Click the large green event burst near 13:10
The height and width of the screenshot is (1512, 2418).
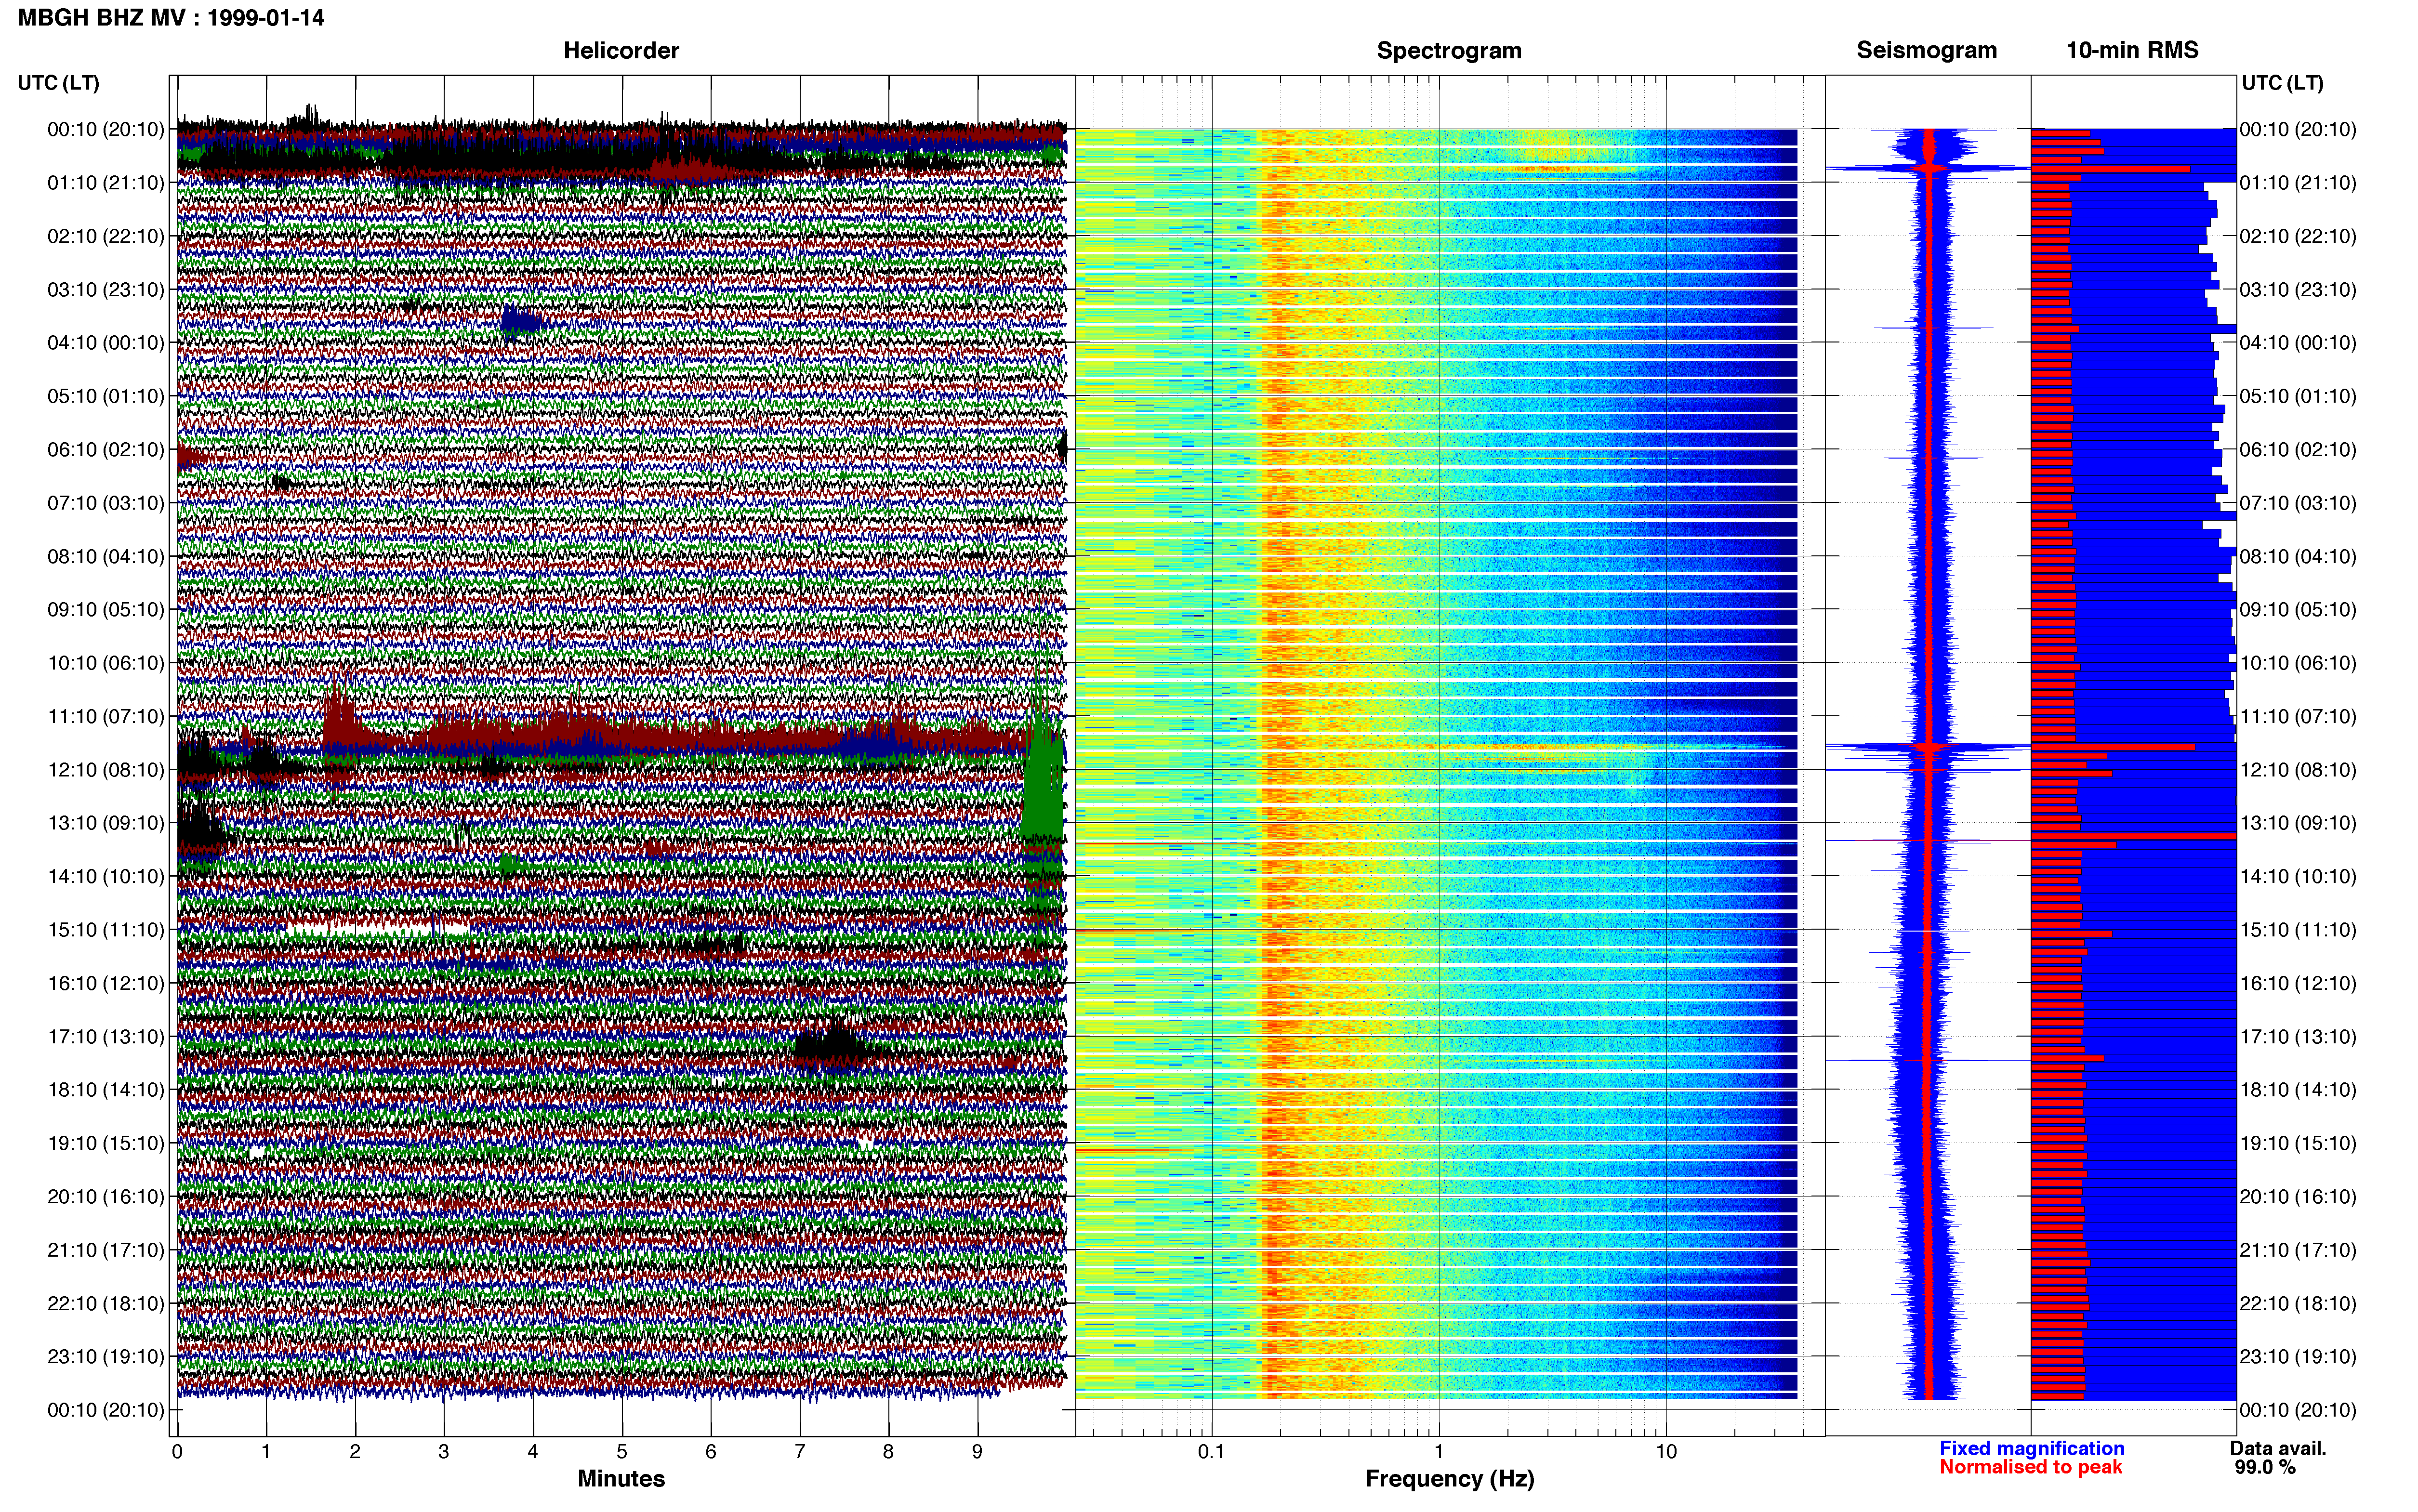coord(1043,790)
